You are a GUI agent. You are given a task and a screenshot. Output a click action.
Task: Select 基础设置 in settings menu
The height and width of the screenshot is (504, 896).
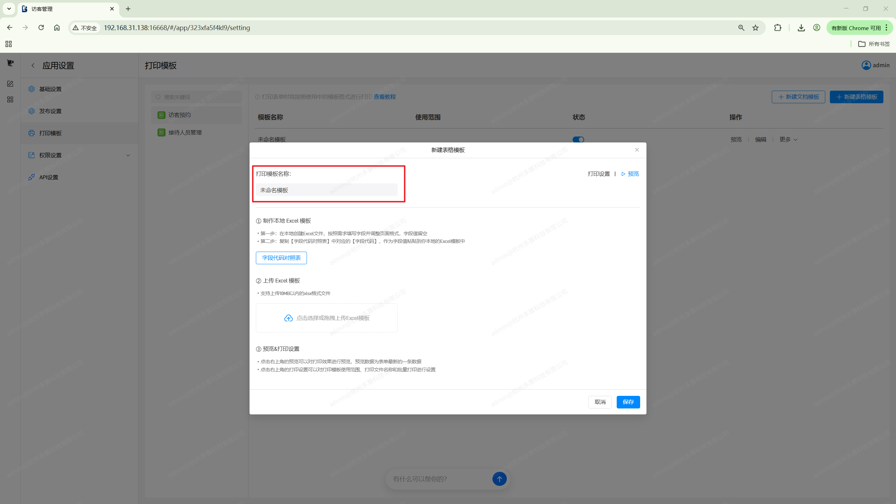click(x=50, y=89)
